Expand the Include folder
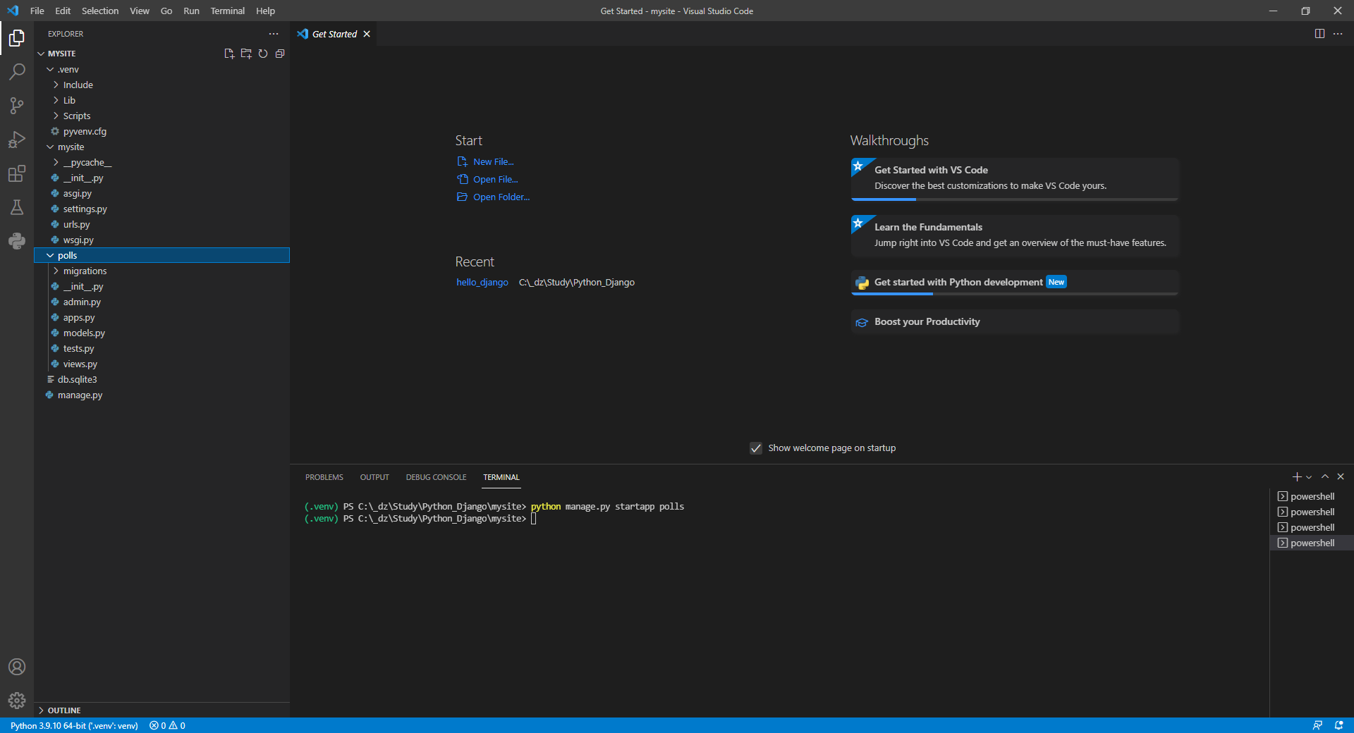Image resolution: width=1354 pixels, height=733 pixels. (56, 85)
